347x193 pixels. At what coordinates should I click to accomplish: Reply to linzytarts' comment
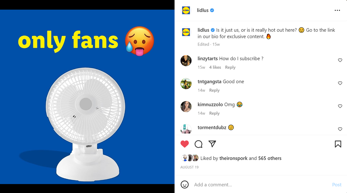[230, 67]
